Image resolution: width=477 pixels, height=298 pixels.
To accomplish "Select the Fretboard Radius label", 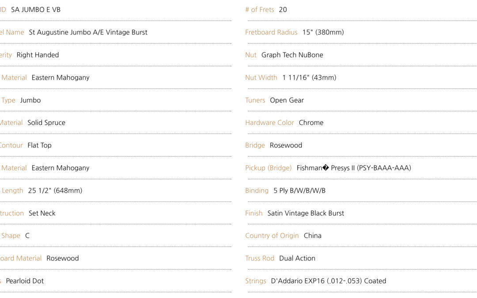I will pyautogui.click(x=271, y=32).
